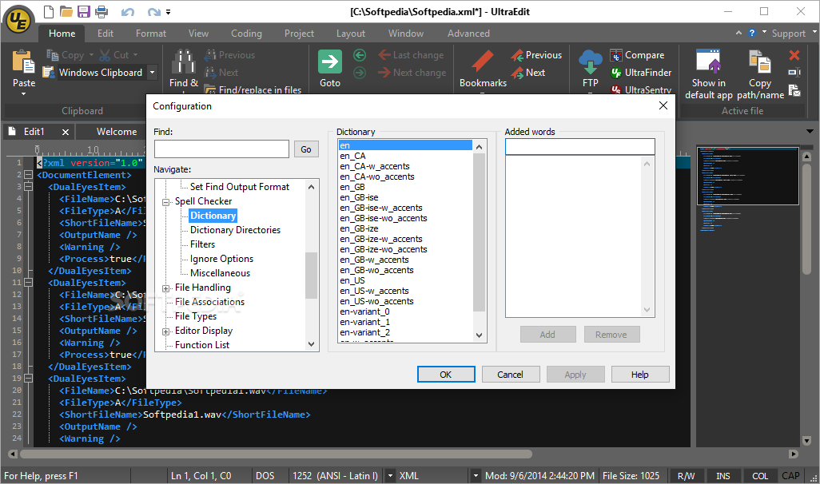This screenshot has width=820, height=484.
Task: Click the UltraEdit application logo button
Action: tap(18, 20)
